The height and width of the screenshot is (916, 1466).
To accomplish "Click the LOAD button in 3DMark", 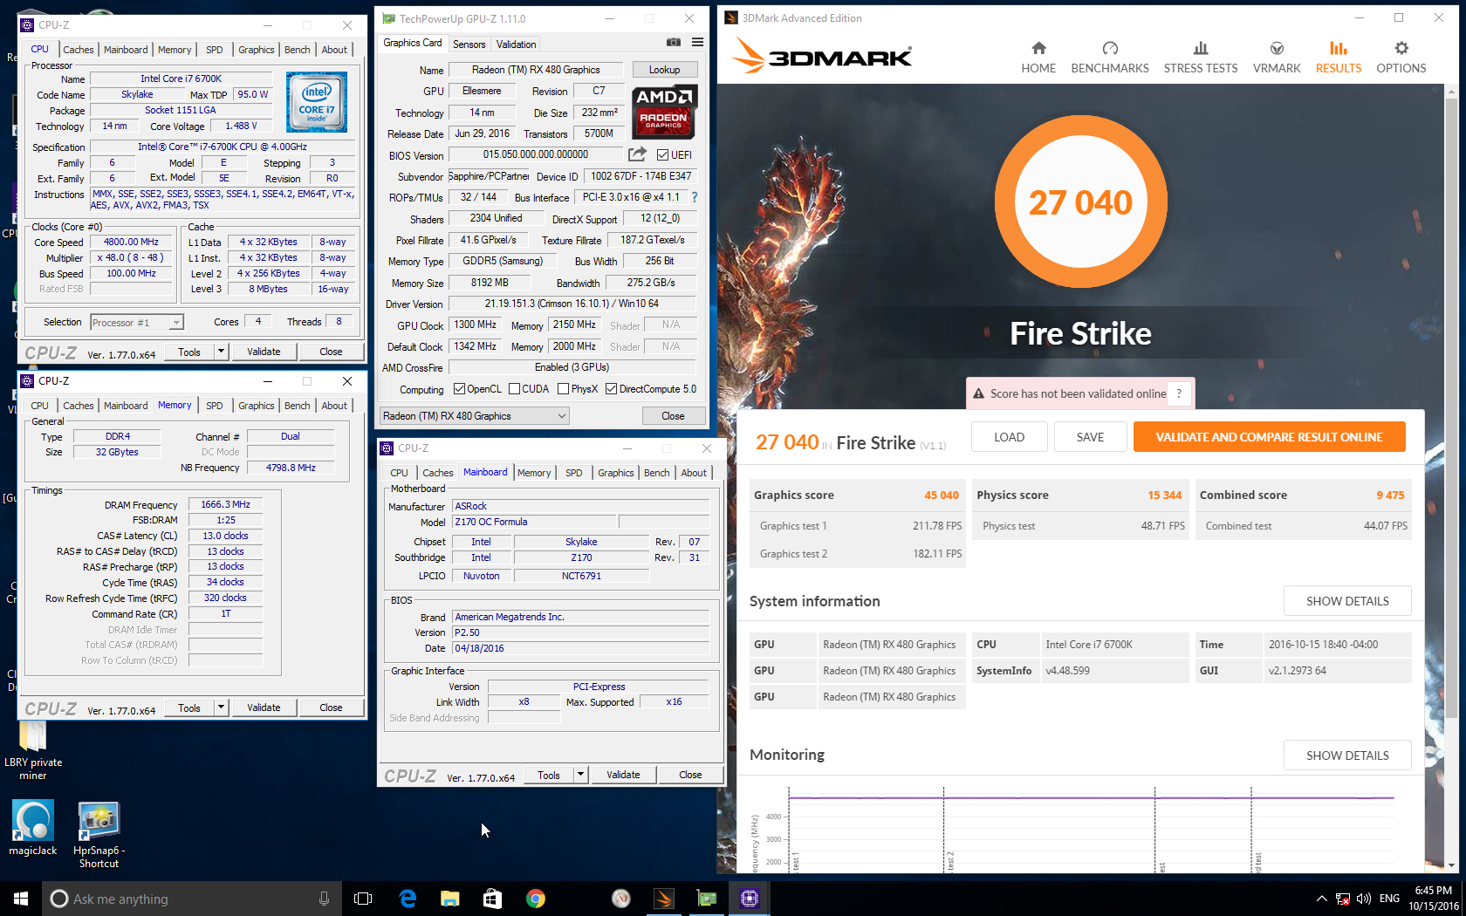I will click(1009, 437).
